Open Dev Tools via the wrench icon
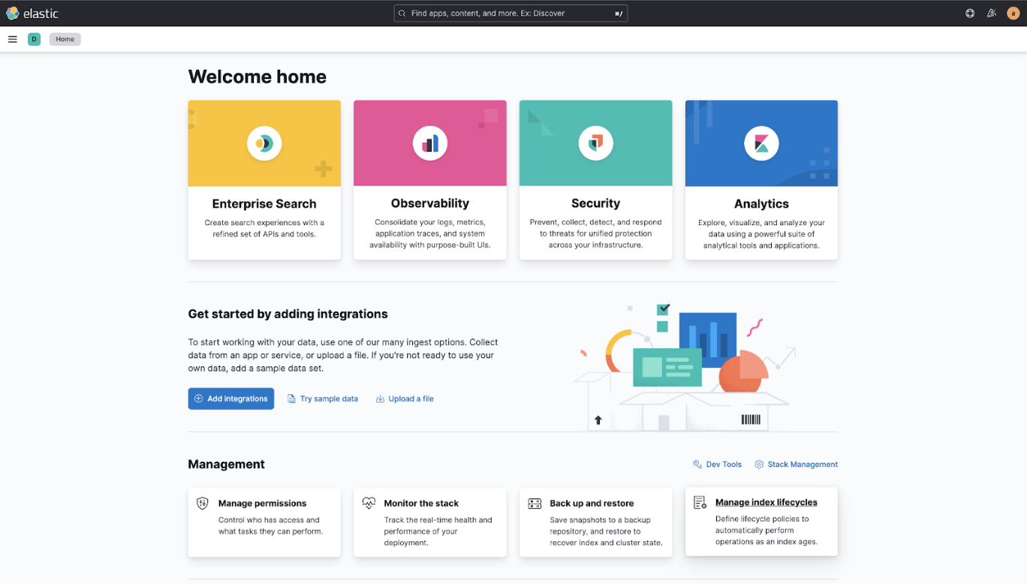Screen dimensions: 1027x584 697,464
